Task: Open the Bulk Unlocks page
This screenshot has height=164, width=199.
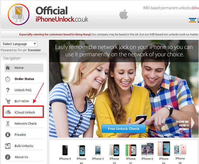Action: (24, 146)
